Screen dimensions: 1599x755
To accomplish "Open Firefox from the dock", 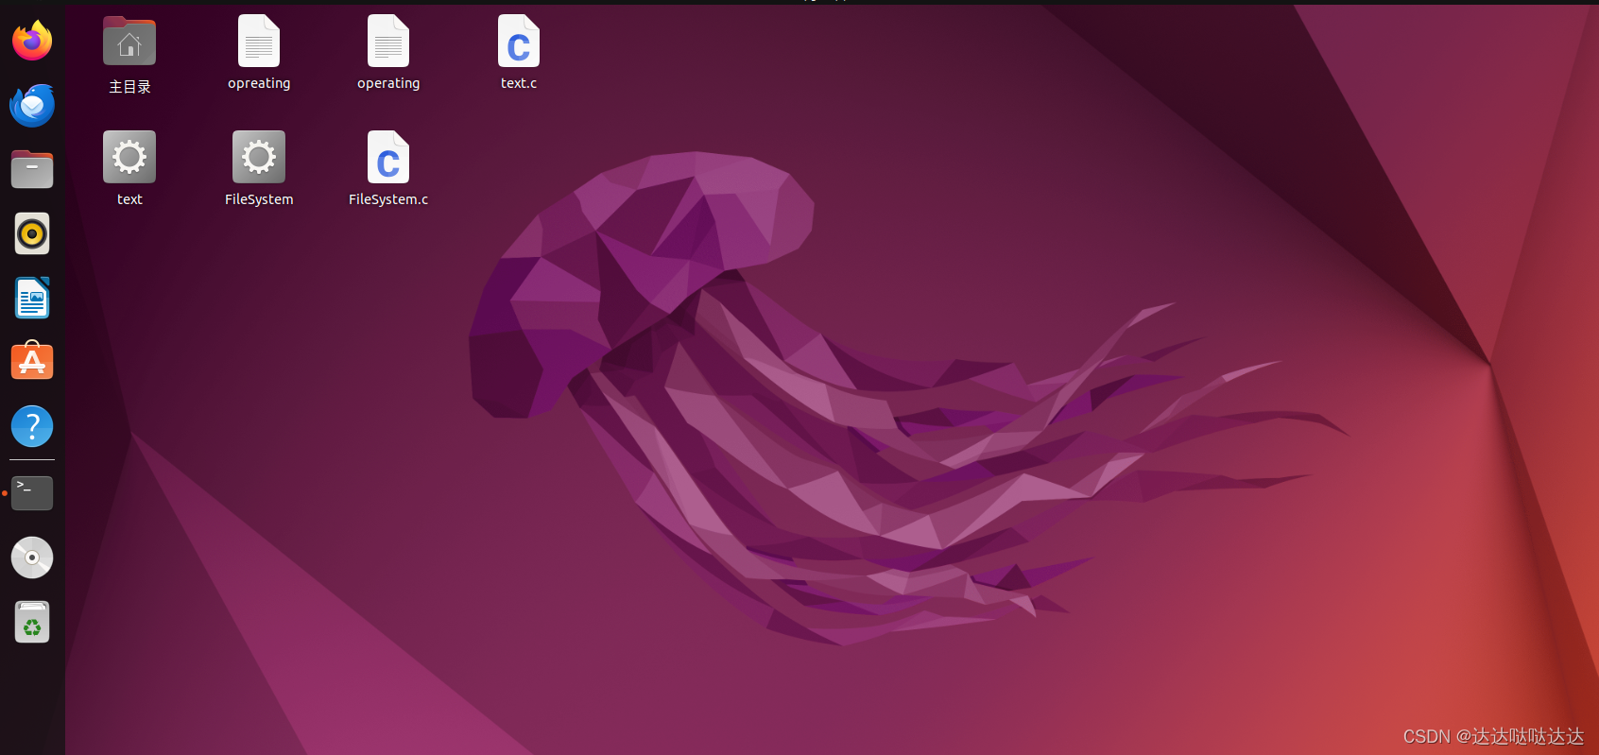I will [32, 41].
